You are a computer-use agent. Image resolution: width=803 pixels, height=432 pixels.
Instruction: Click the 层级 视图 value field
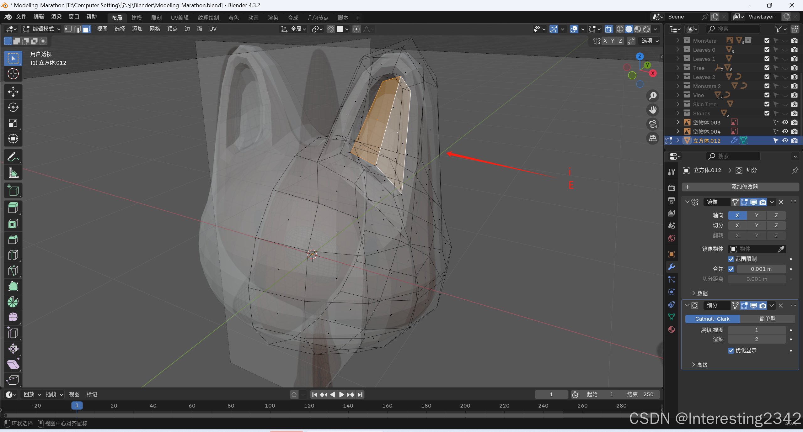[756, 330]
